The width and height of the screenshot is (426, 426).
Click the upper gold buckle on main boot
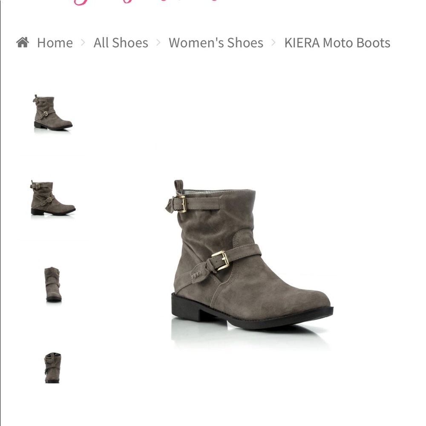tap(180, 204)
